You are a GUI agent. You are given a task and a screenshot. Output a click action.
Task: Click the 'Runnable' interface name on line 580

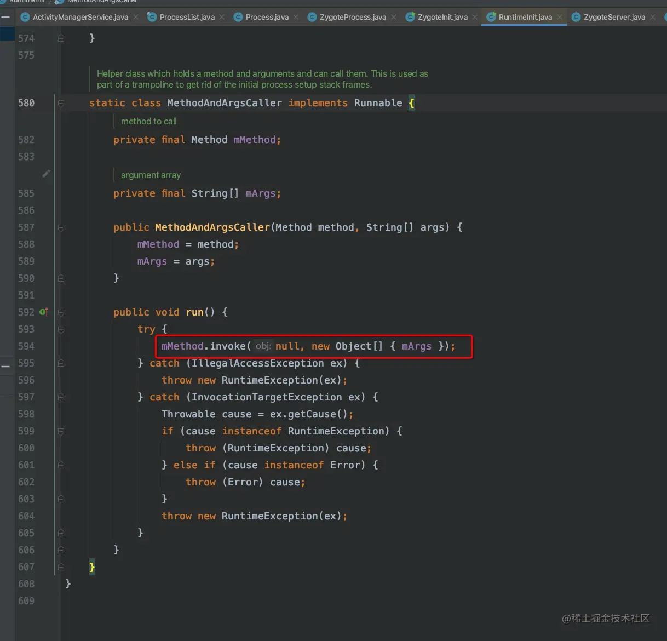coord(378,103)
